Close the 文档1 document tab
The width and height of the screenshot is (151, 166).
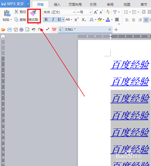110,30
